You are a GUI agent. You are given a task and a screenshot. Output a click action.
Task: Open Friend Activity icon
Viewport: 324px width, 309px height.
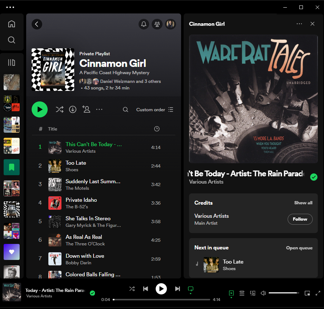[157, 24]
